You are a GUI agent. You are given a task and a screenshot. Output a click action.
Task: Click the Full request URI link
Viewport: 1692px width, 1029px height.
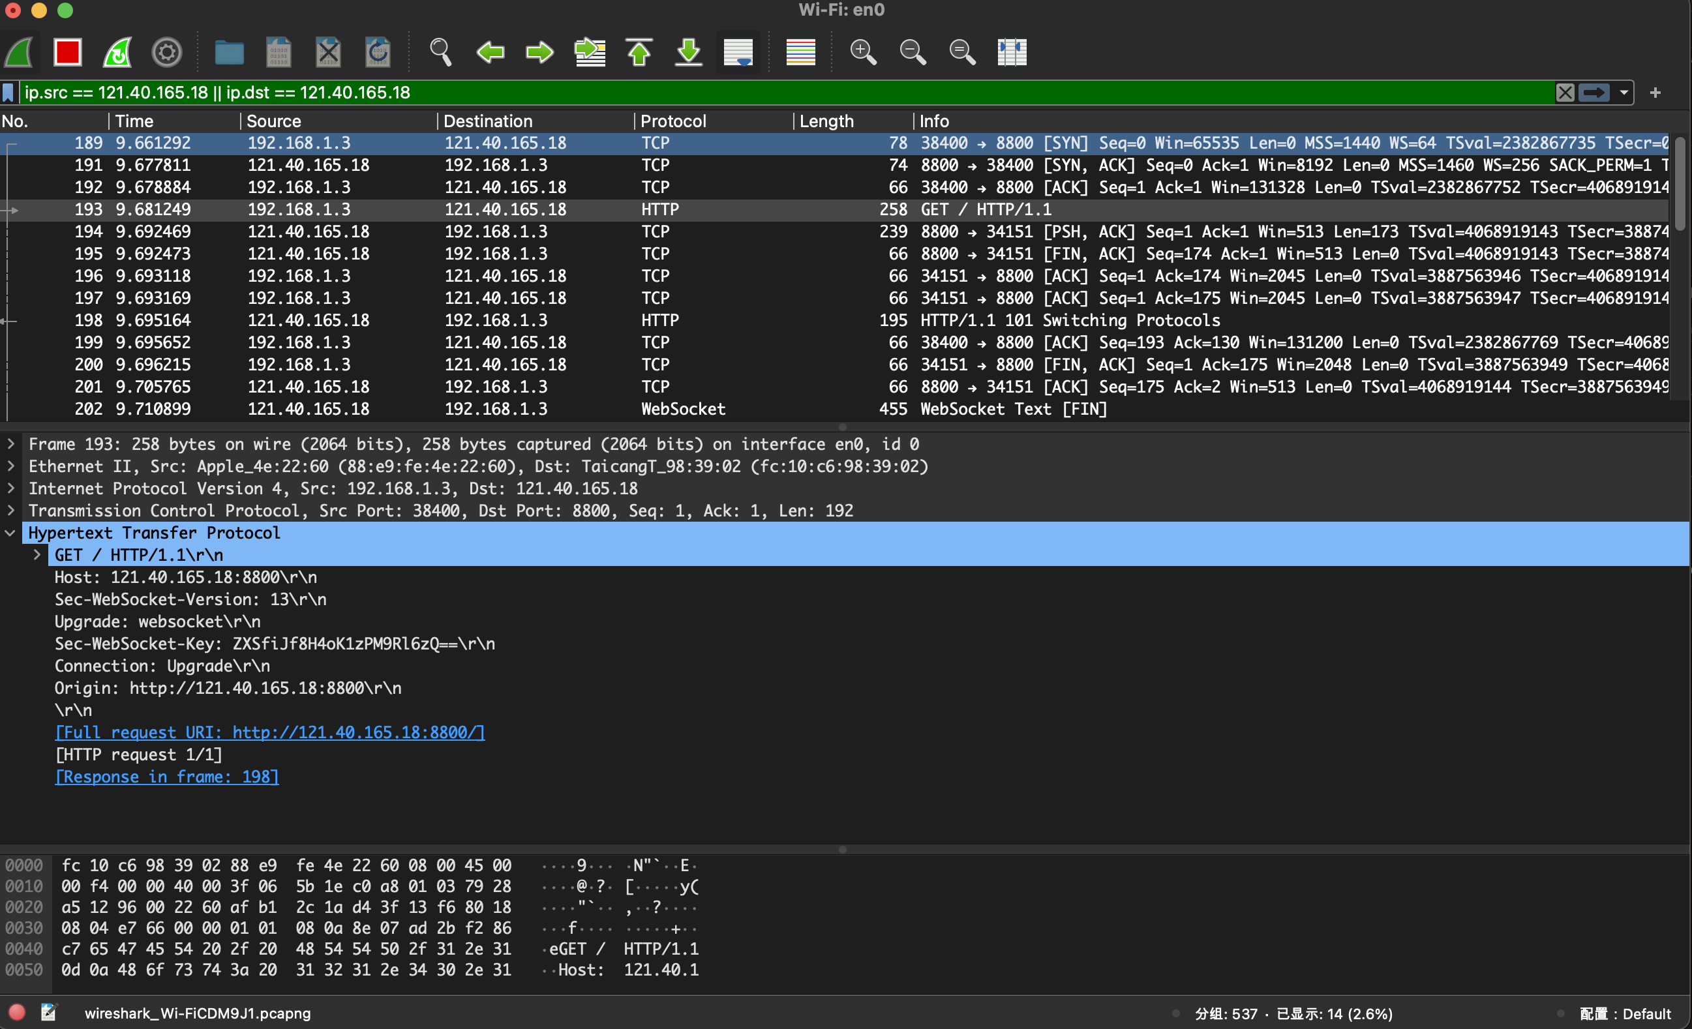click(270, 732)
